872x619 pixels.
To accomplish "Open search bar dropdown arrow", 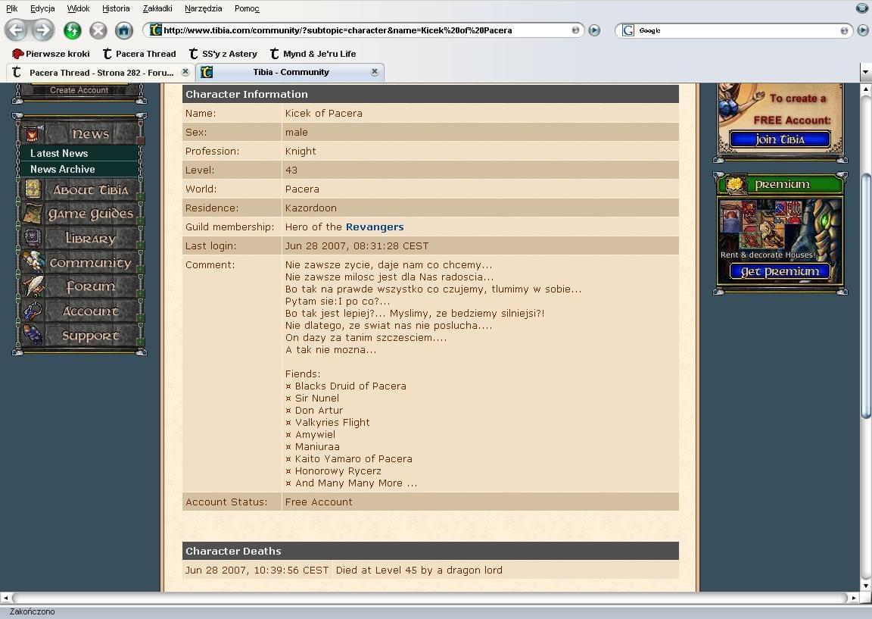I will [844, 30].
